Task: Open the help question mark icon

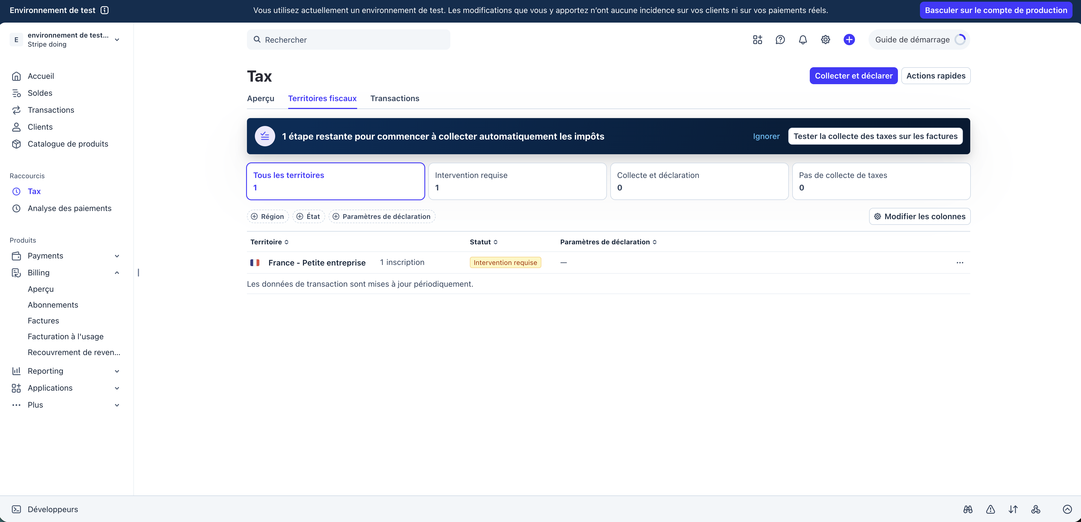Action: click(x=780, y=40)
